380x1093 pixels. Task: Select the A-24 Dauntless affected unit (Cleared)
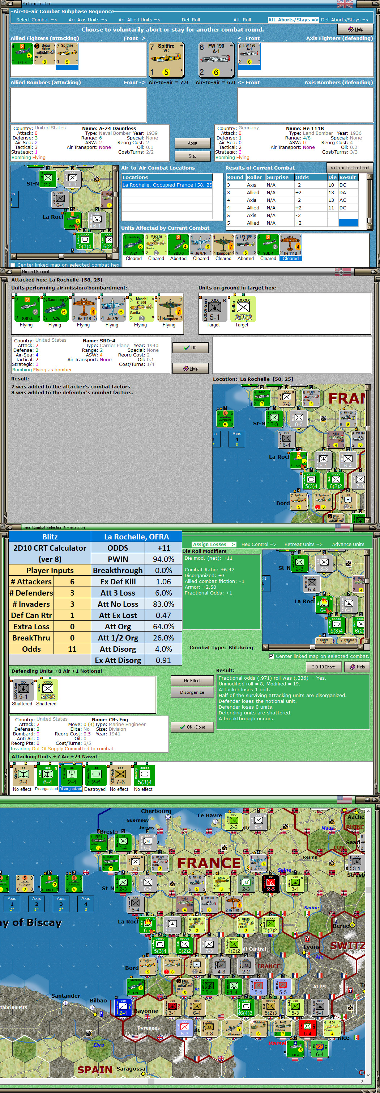click(x=133, y=245)
